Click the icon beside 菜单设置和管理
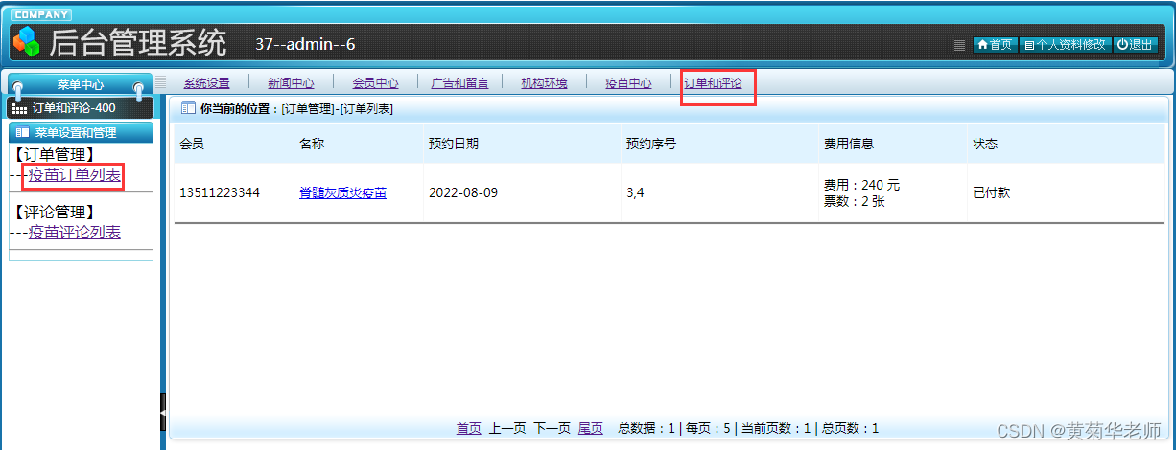 pyautogui.click(x=22, y=133)
